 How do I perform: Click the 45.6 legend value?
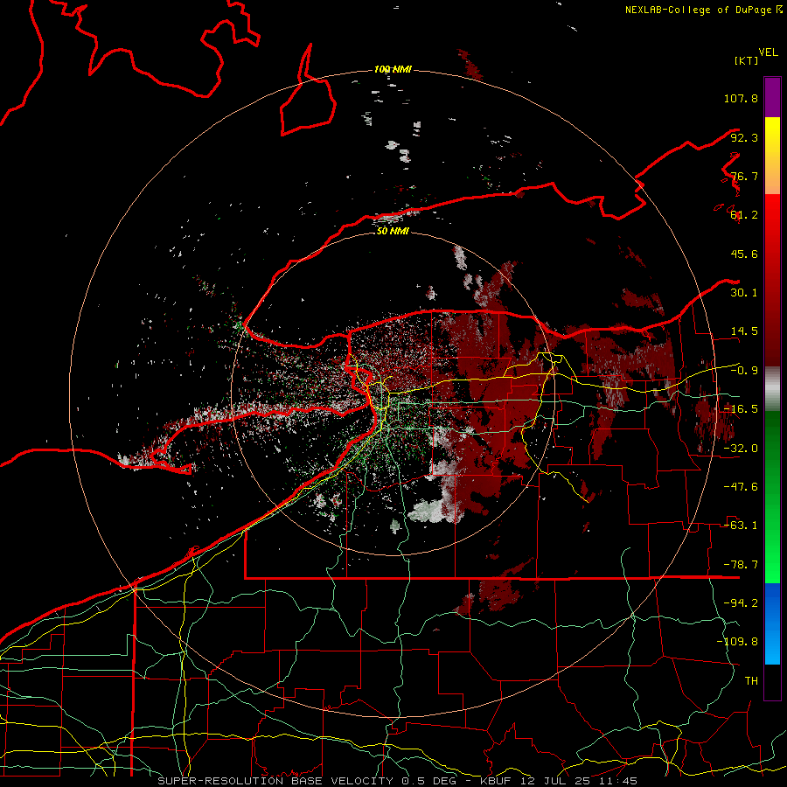[x=744, y=254]
